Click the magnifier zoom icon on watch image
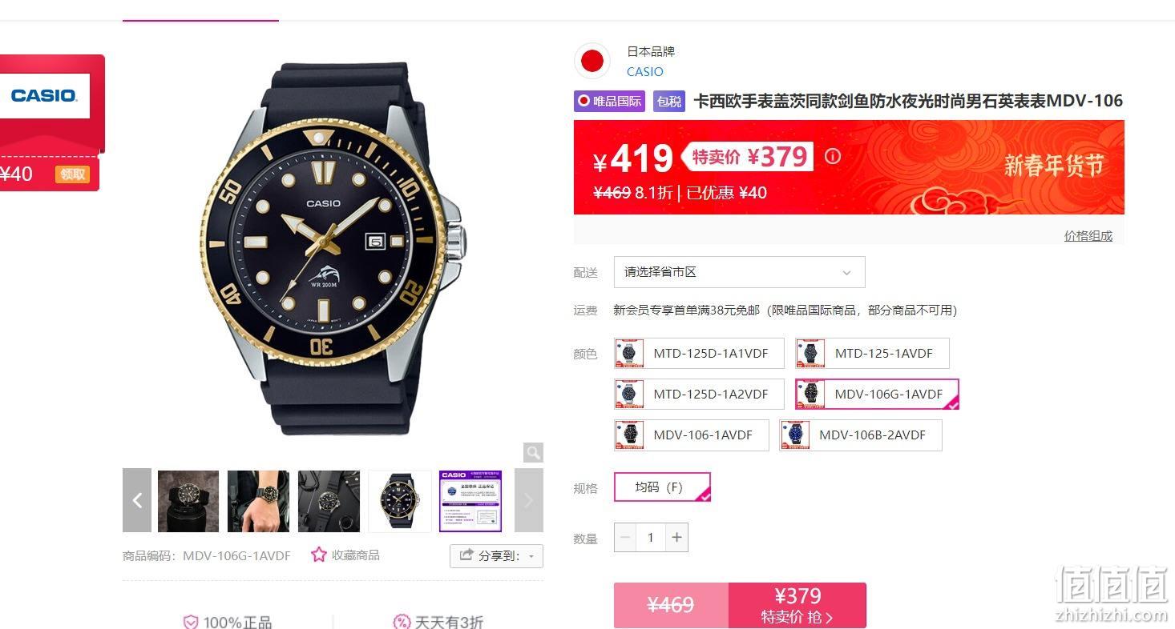The image size is (1175, 629). [533, 452]
